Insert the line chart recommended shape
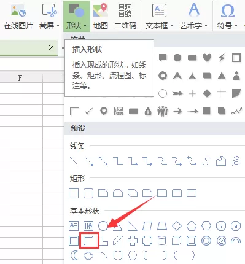Image resolution: width=245 pixels, height=264 pixels. coord(236,111)
